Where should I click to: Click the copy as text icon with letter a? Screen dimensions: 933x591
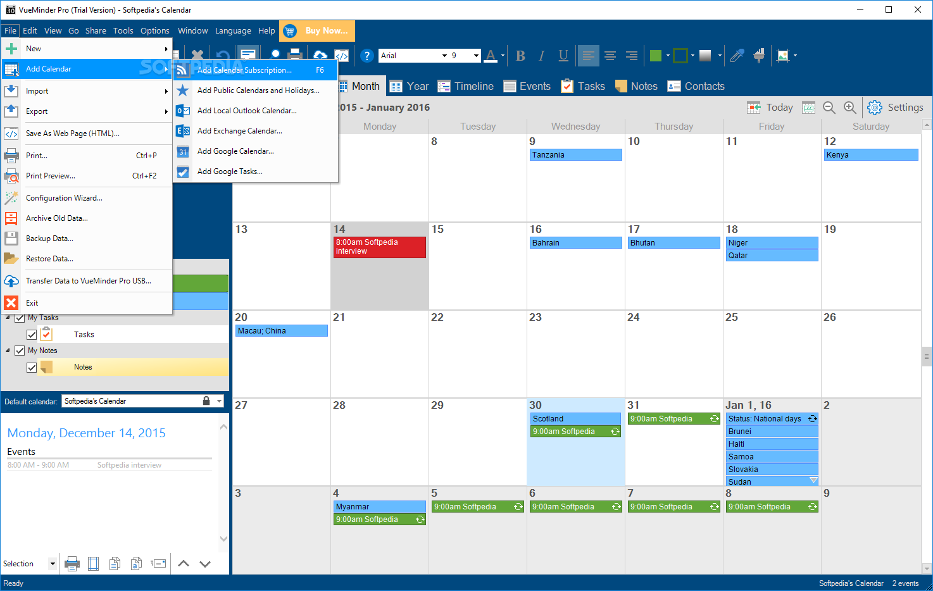click(136, 563)
